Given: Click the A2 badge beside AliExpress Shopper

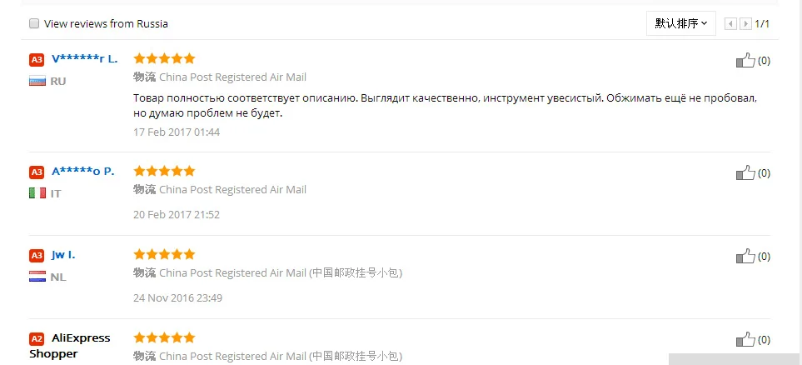Looking at the screenshot, I should pyautogui.click(x=37, y=339).
